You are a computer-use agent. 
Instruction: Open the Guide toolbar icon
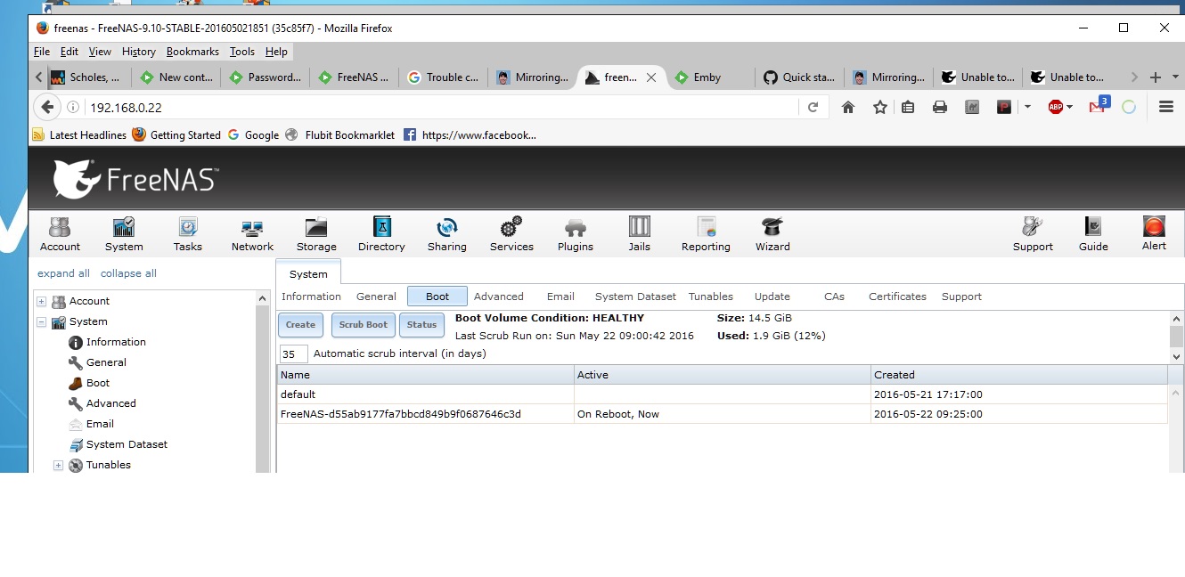coord(1093,234)
